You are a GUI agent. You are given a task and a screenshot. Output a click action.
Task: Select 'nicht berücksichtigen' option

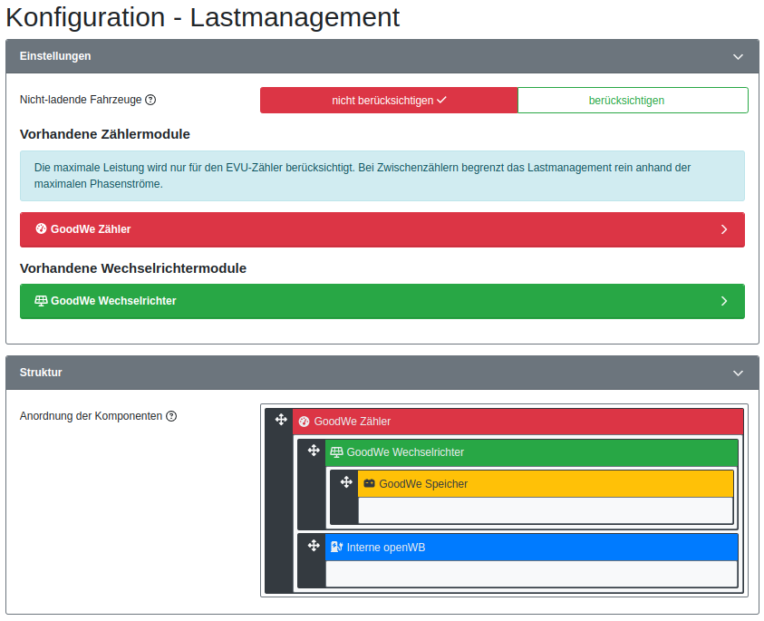(389, 101)
